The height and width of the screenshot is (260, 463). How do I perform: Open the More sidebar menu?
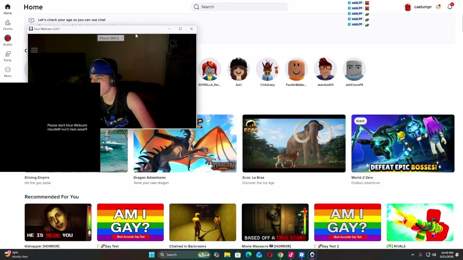pos(8,72)
